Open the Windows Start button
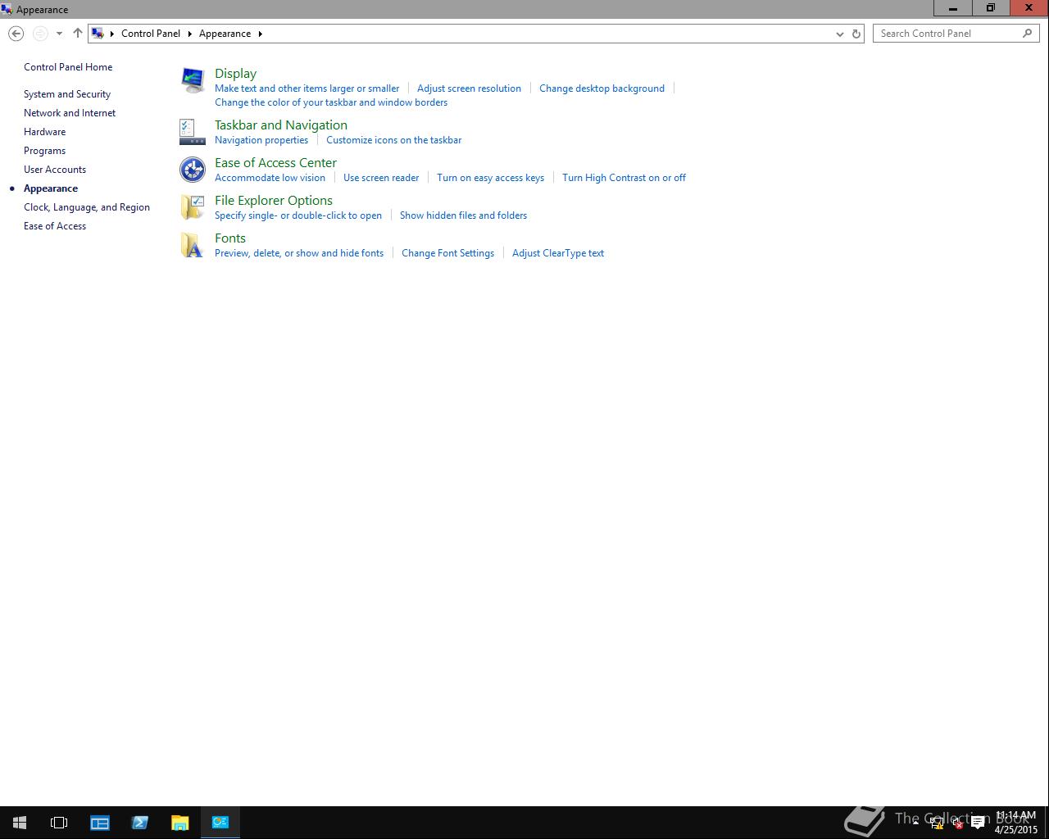 [20, 823]
